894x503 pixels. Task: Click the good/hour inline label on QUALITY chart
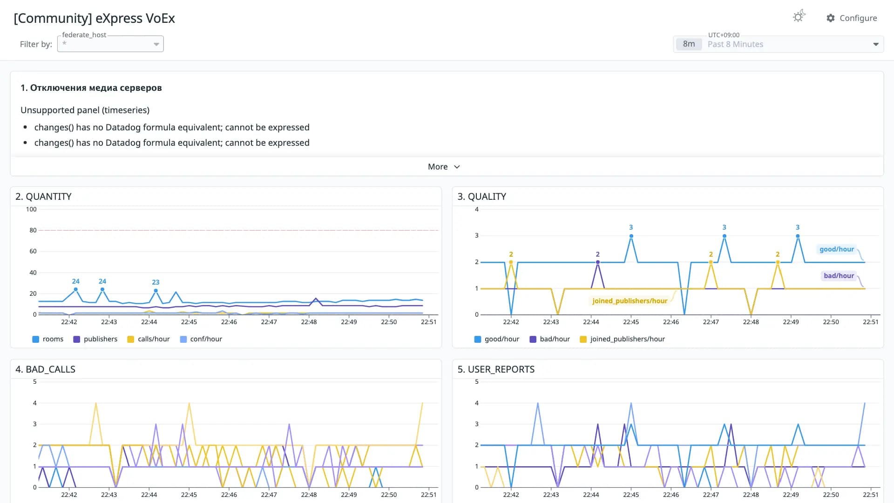click(x=837, y=249)
